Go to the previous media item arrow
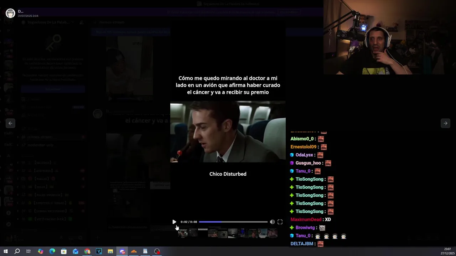 point(10,123)
